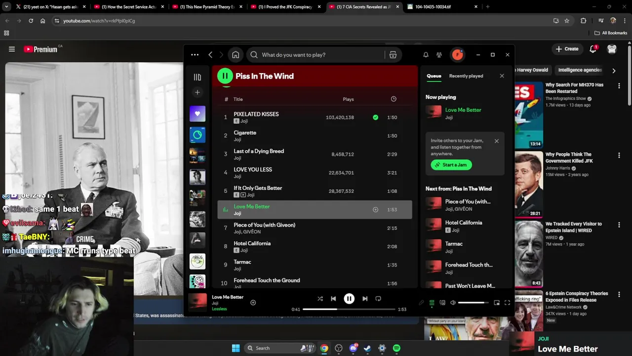Open Jeffrey Epstein WIRED video thumbnail
Screen dimensions: 632x356
[529, 254]
